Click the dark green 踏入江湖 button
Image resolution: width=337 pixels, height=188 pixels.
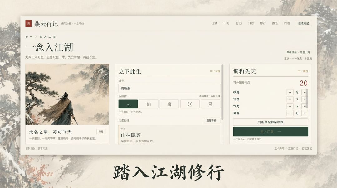pos(271,132)
